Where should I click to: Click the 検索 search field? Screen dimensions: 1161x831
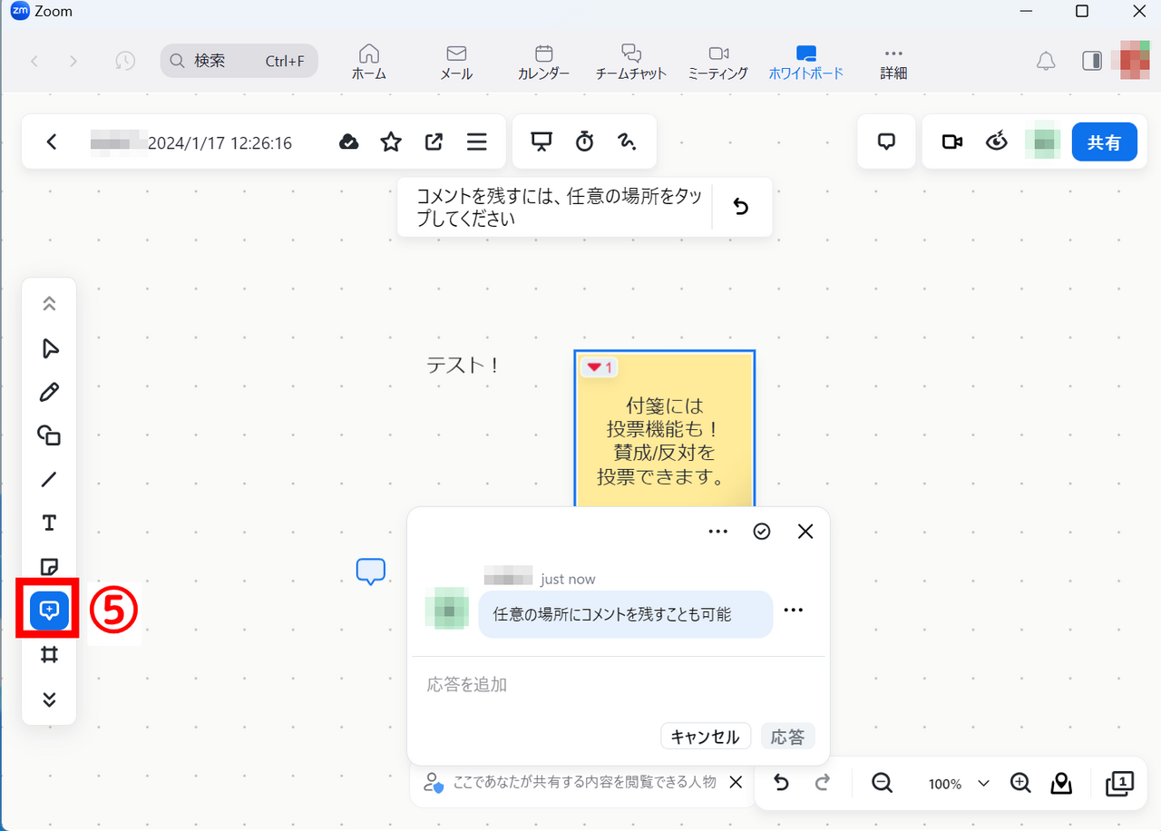[239, 61]
